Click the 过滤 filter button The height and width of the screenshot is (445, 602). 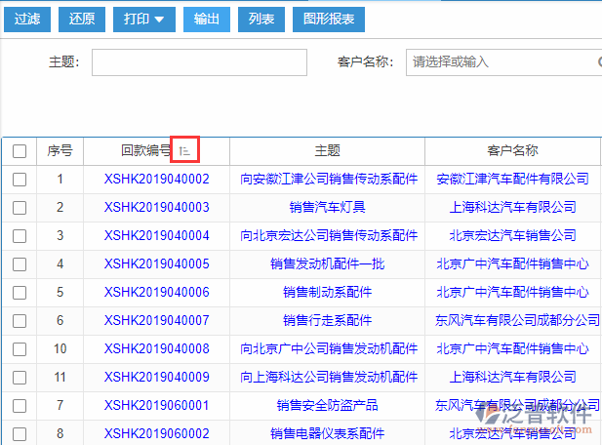coord(27,19)
